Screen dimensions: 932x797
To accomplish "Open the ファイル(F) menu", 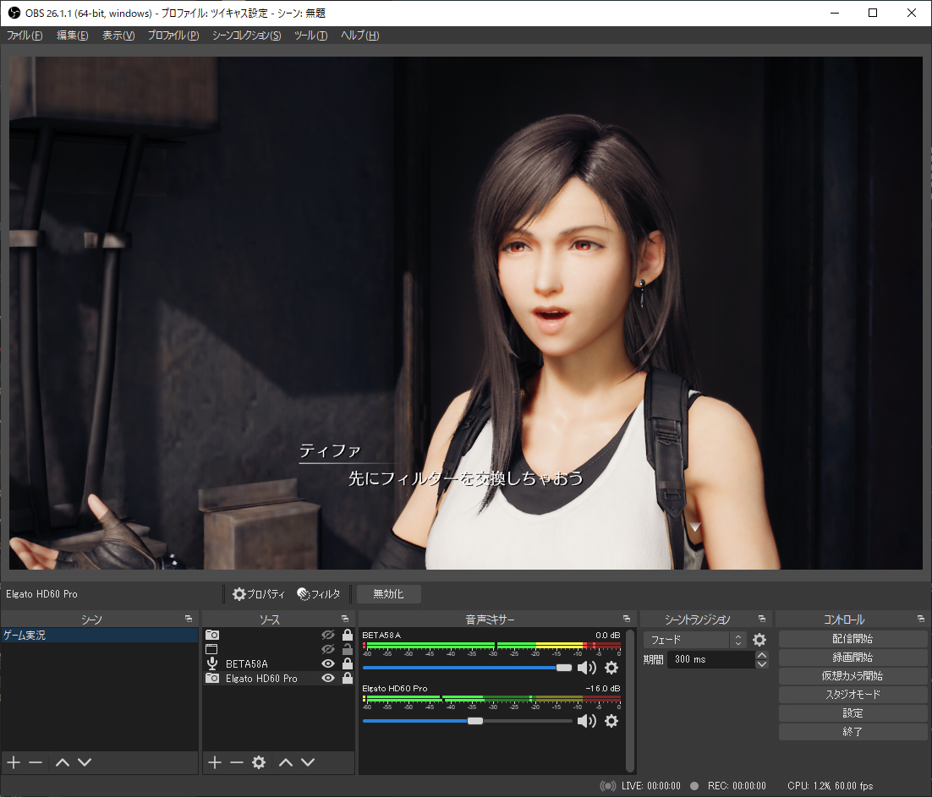I will click(x=25, y=35).
